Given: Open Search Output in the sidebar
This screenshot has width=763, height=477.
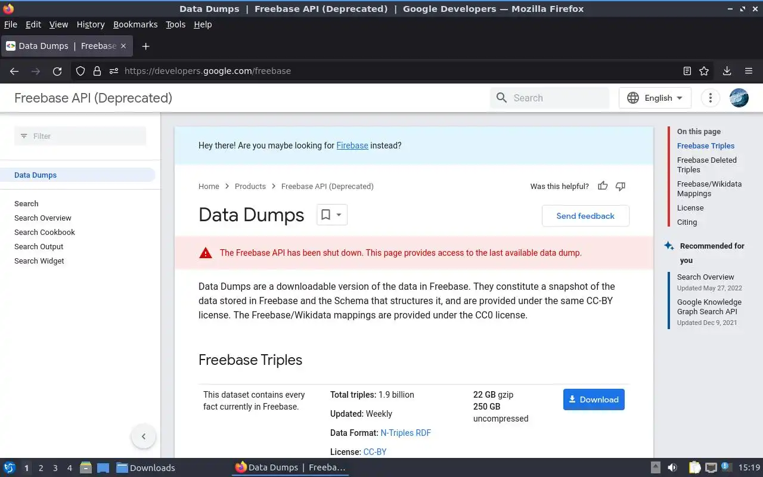Looking at the screenshot, I should pyautogui.click(x=39, y=246).
